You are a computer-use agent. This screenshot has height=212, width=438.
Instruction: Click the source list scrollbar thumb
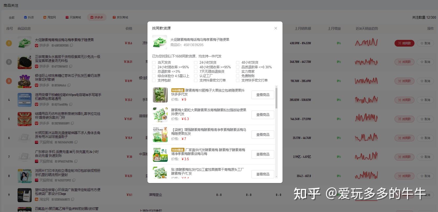click(x=276, y=98)
